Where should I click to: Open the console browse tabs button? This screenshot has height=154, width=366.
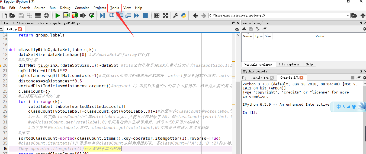[x=245, y=78]
